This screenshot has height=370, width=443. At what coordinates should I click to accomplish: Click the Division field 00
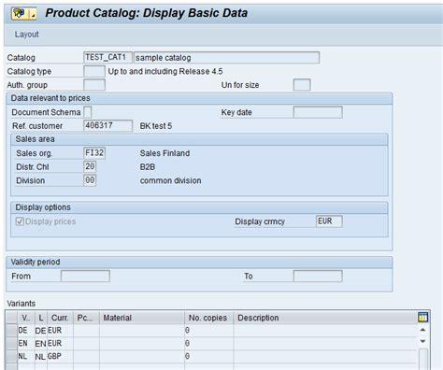coord(90,180)
